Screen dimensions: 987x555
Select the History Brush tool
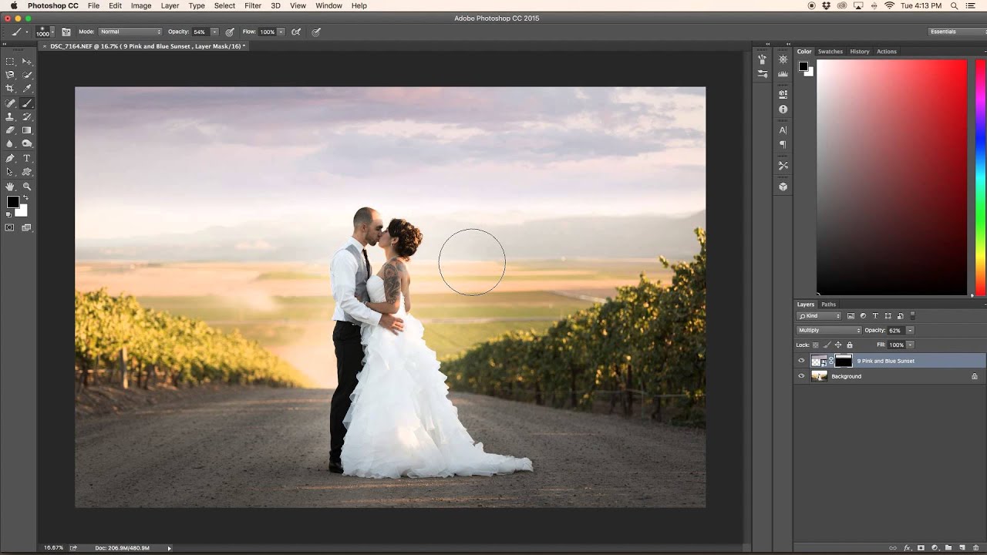coord(27,116)
